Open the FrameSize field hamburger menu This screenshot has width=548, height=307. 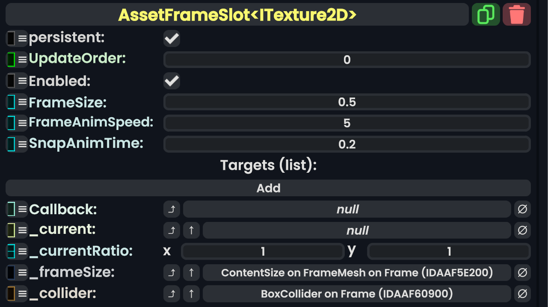tap(22, 102)
